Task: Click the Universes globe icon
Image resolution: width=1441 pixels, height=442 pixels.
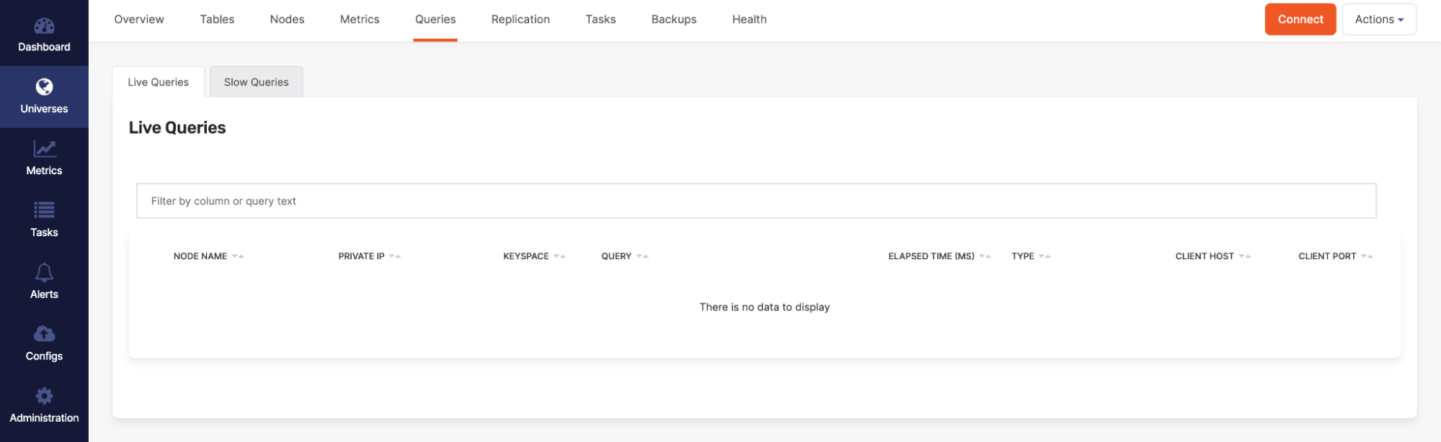Action: 44,87
